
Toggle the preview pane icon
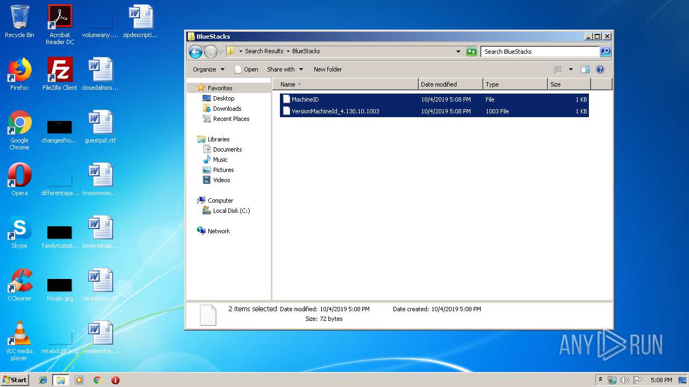pyautogui.click(x=585, y=69)
